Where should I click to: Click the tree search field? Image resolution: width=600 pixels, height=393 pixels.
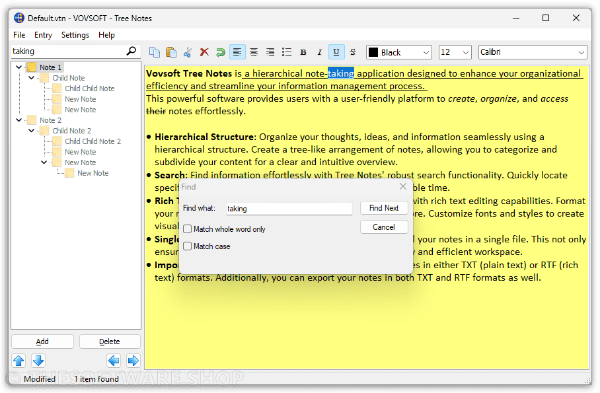click(x=68, y=52)
